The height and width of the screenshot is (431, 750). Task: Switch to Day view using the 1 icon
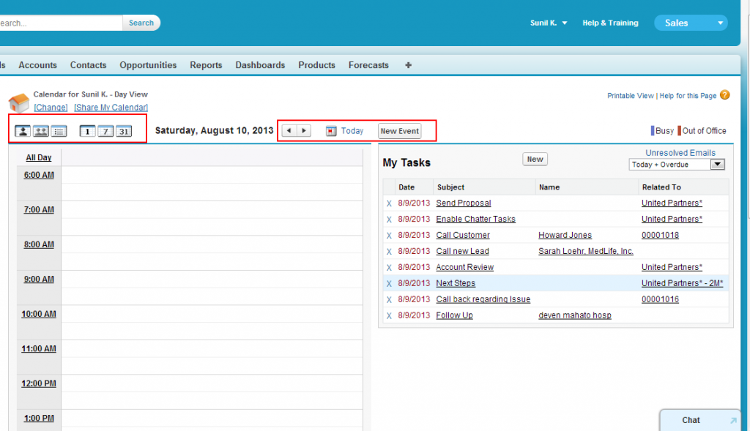pyautogui.click(x=88, y=131)
